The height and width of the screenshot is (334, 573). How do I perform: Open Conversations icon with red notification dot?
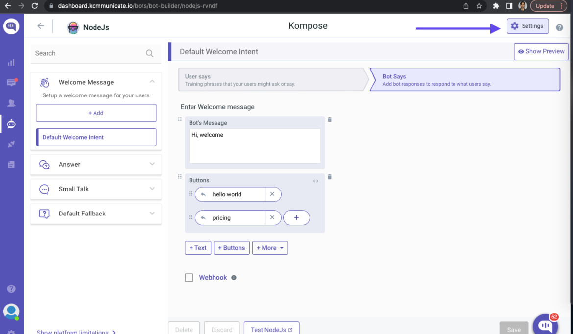[12, 82]
